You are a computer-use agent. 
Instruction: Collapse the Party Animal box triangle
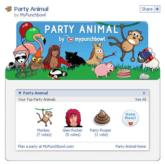(x=20, y=93)
